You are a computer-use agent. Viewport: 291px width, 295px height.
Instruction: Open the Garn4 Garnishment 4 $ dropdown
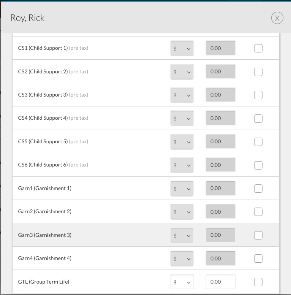coord(182,259)
